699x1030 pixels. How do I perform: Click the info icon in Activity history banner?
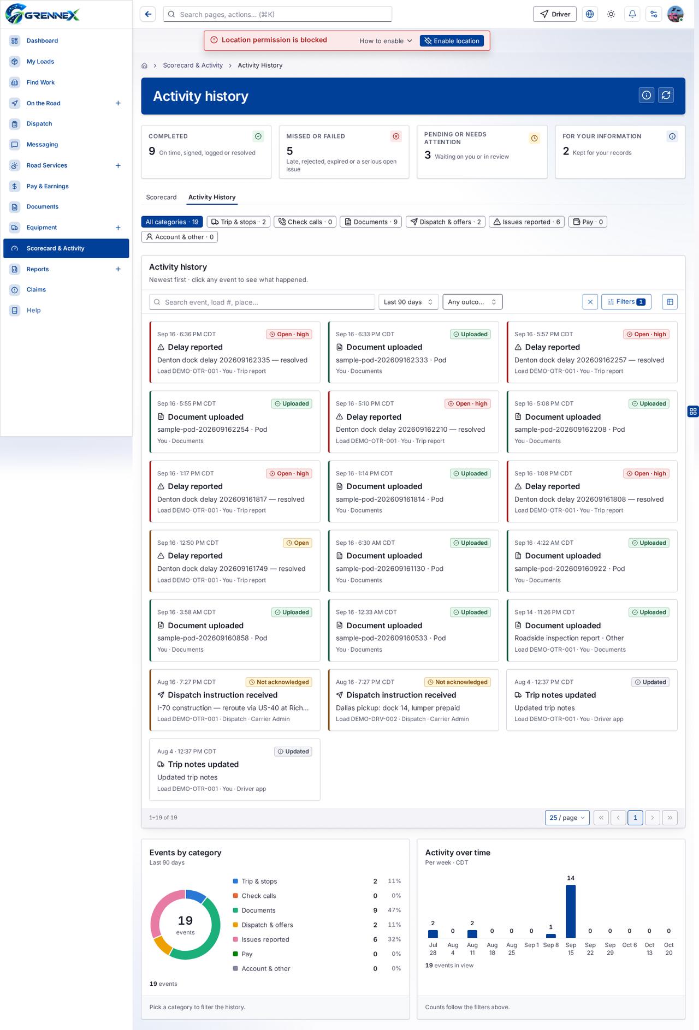647,95
